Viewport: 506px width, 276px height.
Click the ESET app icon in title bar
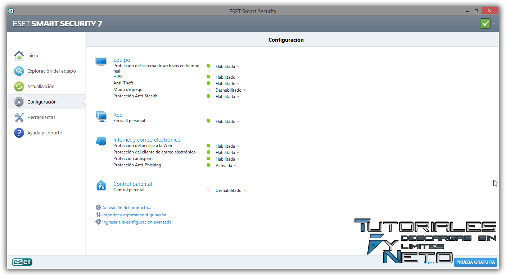pos(11,11)
